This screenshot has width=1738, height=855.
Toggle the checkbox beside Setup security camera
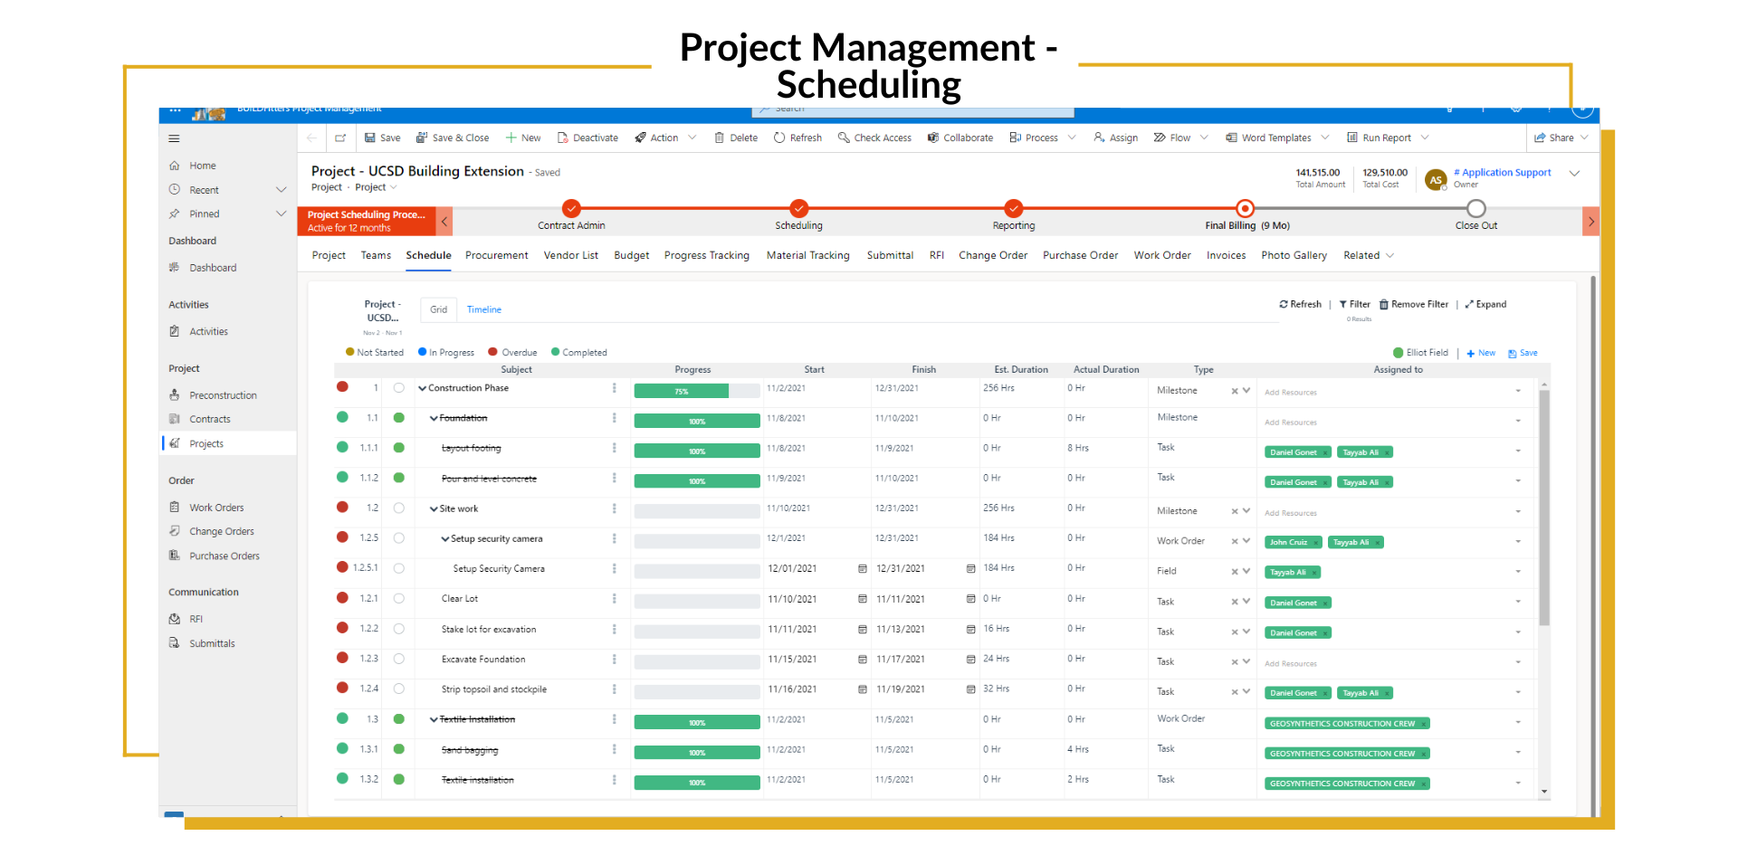pyautogui.click(x=399, y=537)
